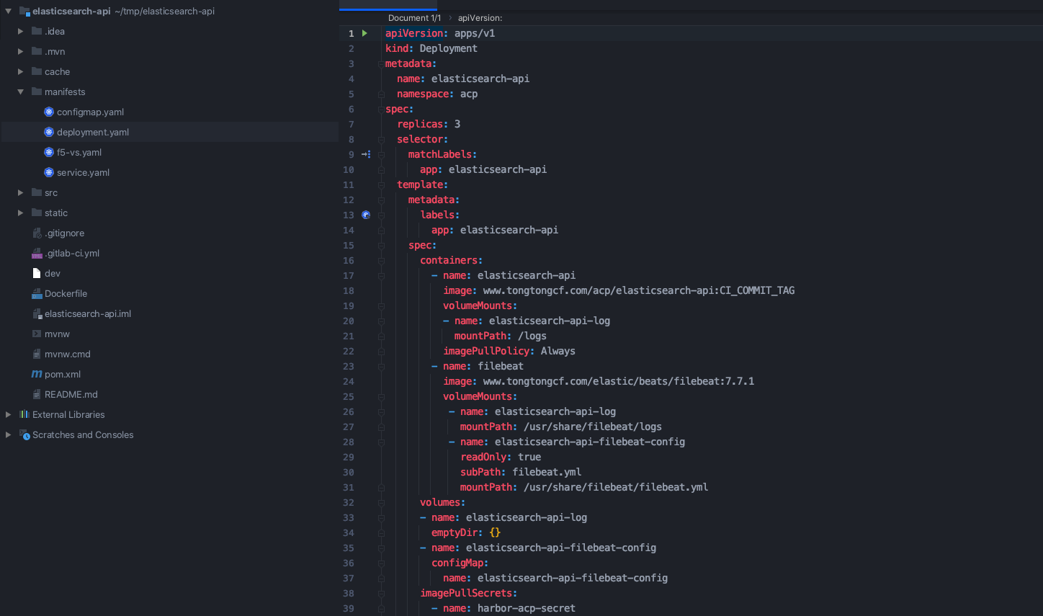The image size is (1043, 616).
Task: Click the Scratches and Consoles icon
Action: (x=24, y=434)
